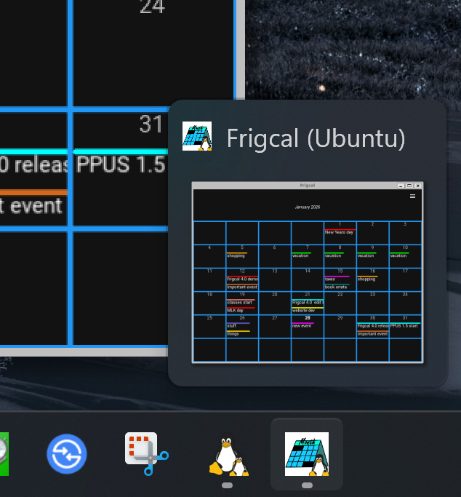Open the blue sync arrows app icon

[66, 454]
